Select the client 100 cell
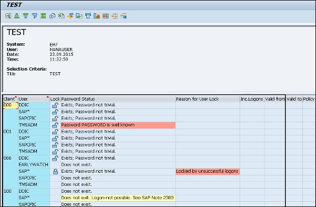316x207 pixels. pos(11,191)
